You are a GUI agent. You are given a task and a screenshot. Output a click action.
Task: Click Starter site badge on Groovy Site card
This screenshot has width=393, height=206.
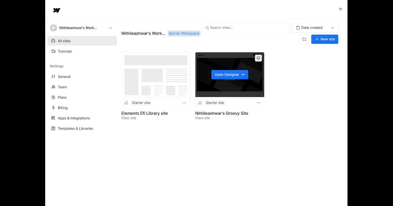click(215, 103)
